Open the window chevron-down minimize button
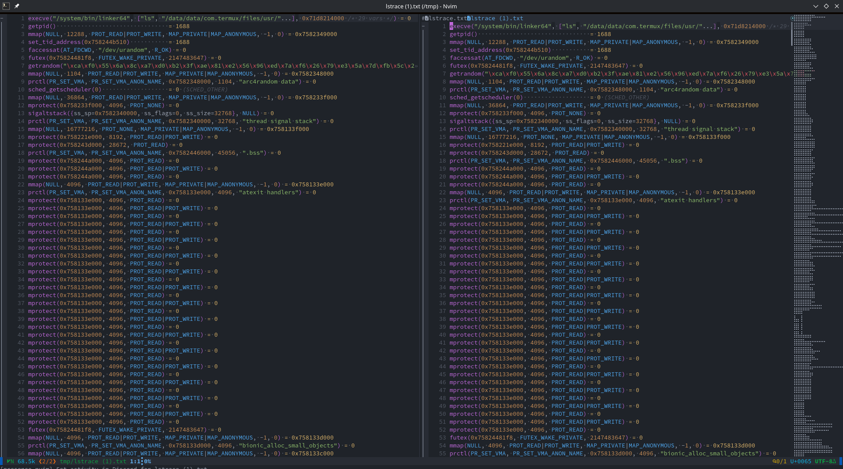Viewport: 843px width, 469px height. 815,6
